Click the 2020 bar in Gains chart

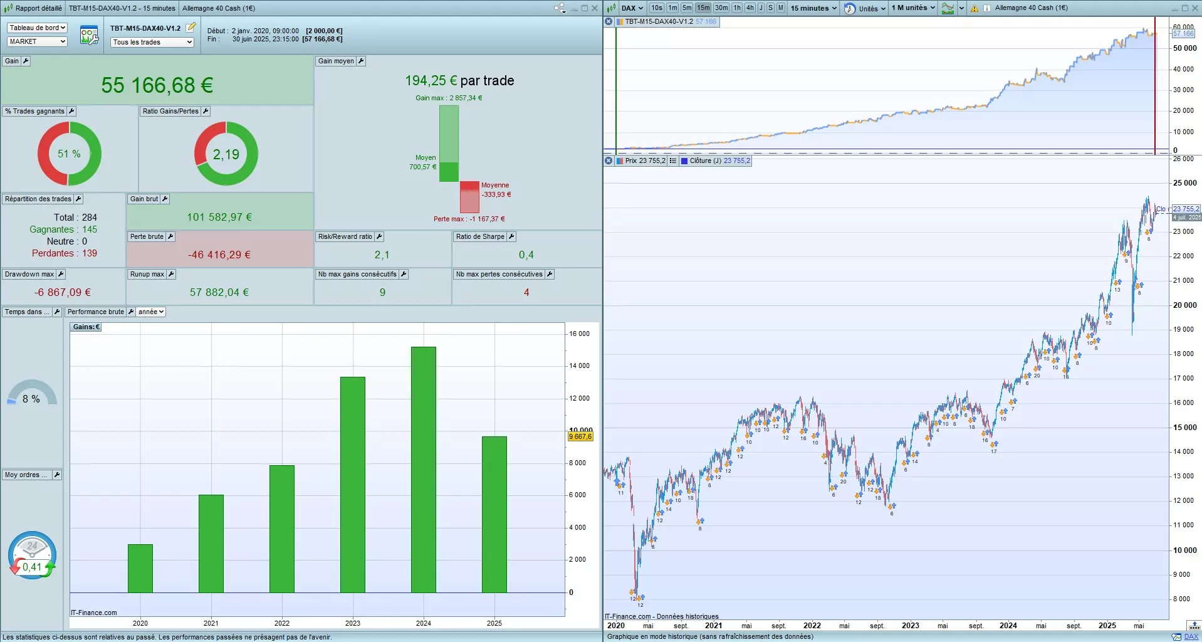pyautogui.click(x=140, y=568)
